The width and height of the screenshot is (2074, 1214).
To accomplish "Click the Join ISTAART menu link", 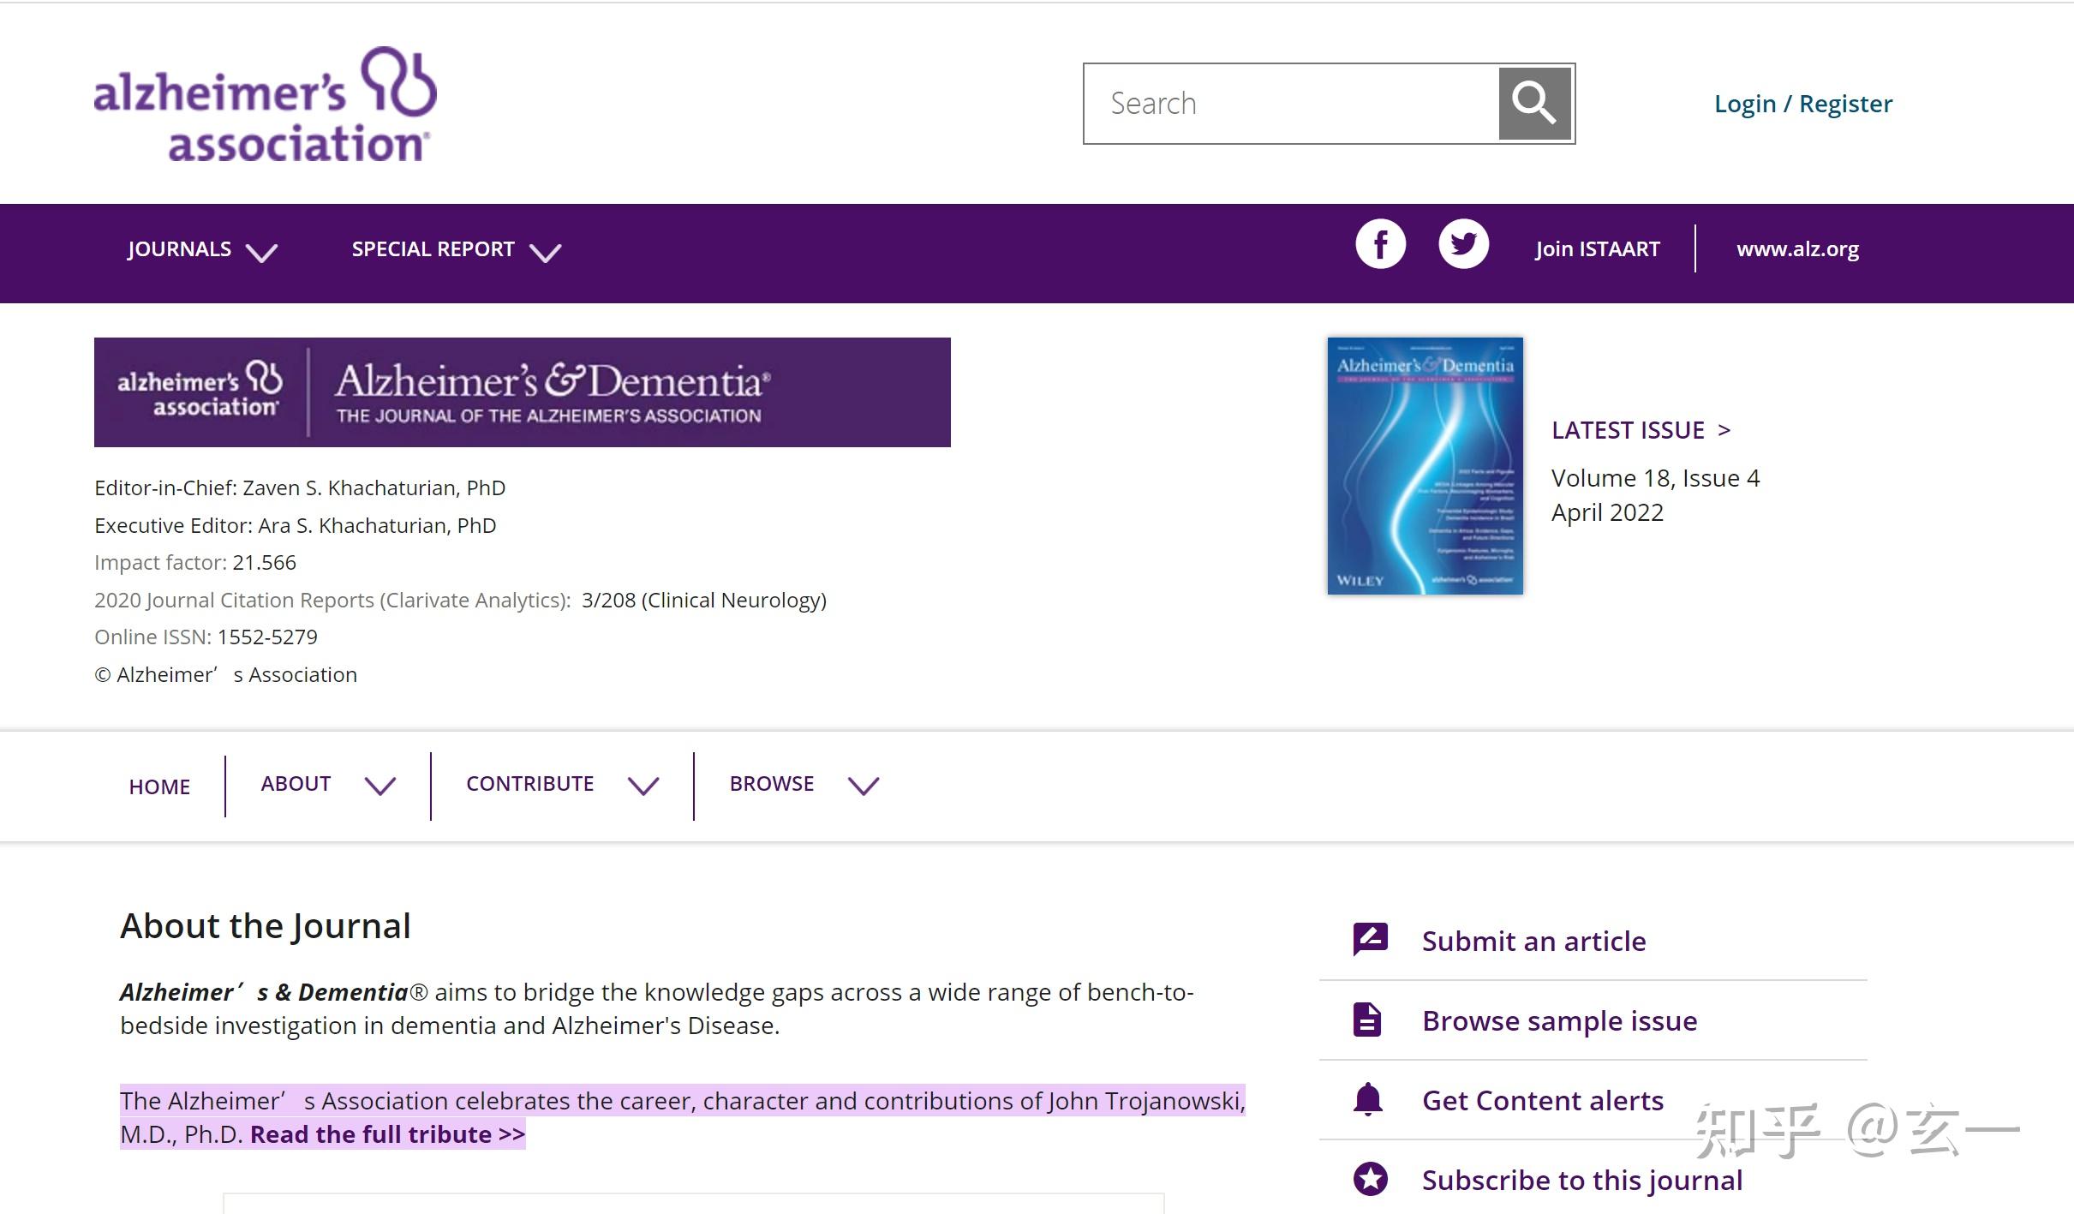I will click(1597, 249).
